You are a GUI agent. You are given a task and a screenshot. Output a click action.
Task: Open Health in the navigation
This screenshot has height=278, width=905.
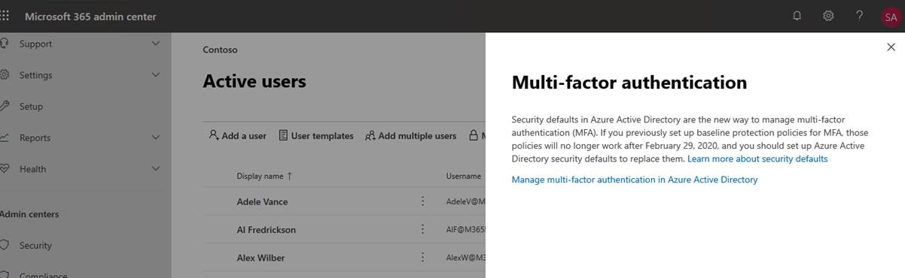(32, 169)
